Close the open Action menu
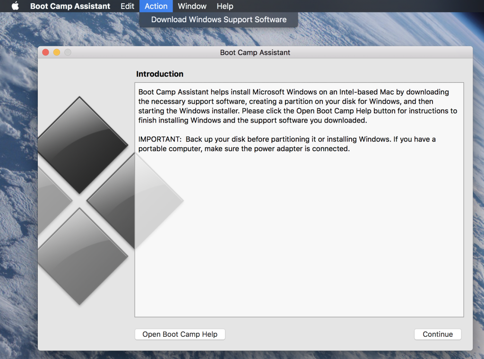484x359 pixels. 156,6
